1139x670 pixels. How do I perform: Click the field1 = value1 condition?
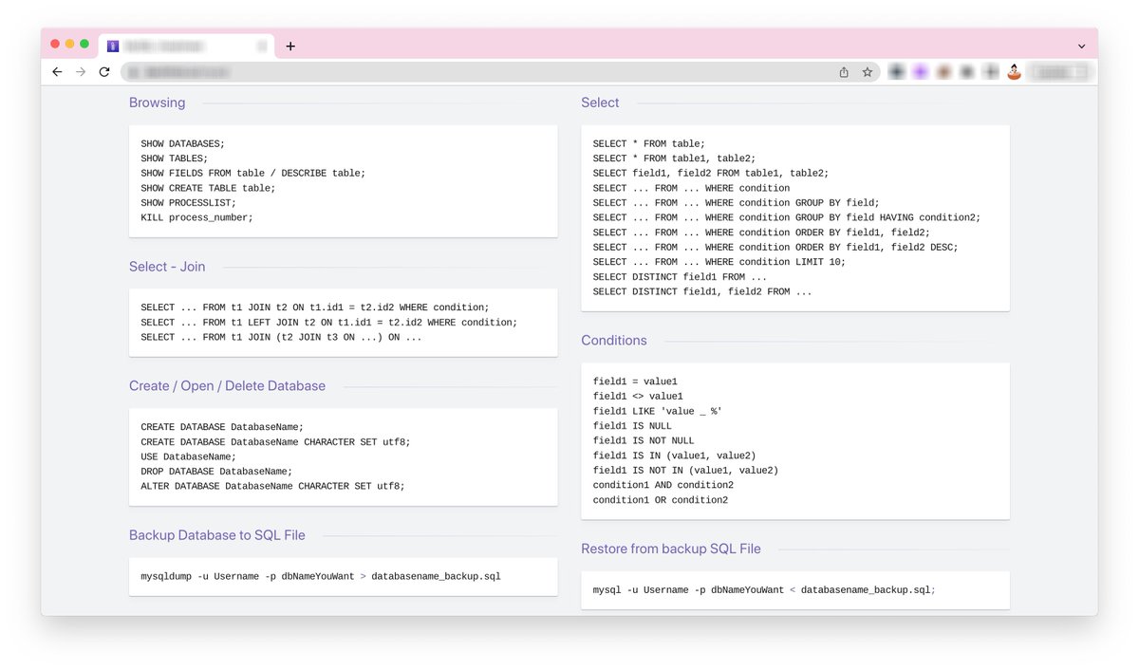[635, 382]
